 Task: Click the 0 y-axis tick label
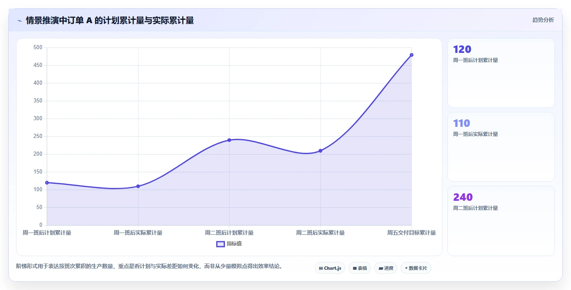[41, 225]
